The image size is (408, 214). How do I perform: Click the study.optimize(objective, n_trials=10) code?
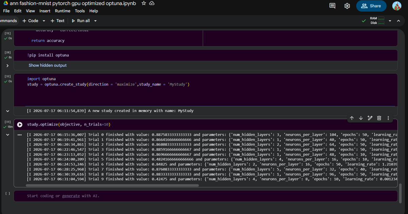(69, 124)
